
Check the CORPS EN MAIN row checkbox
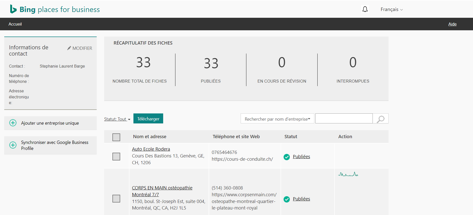point(116,198)
